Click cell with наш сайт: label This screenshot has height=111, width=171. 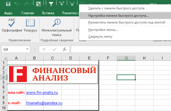point(16,93)
